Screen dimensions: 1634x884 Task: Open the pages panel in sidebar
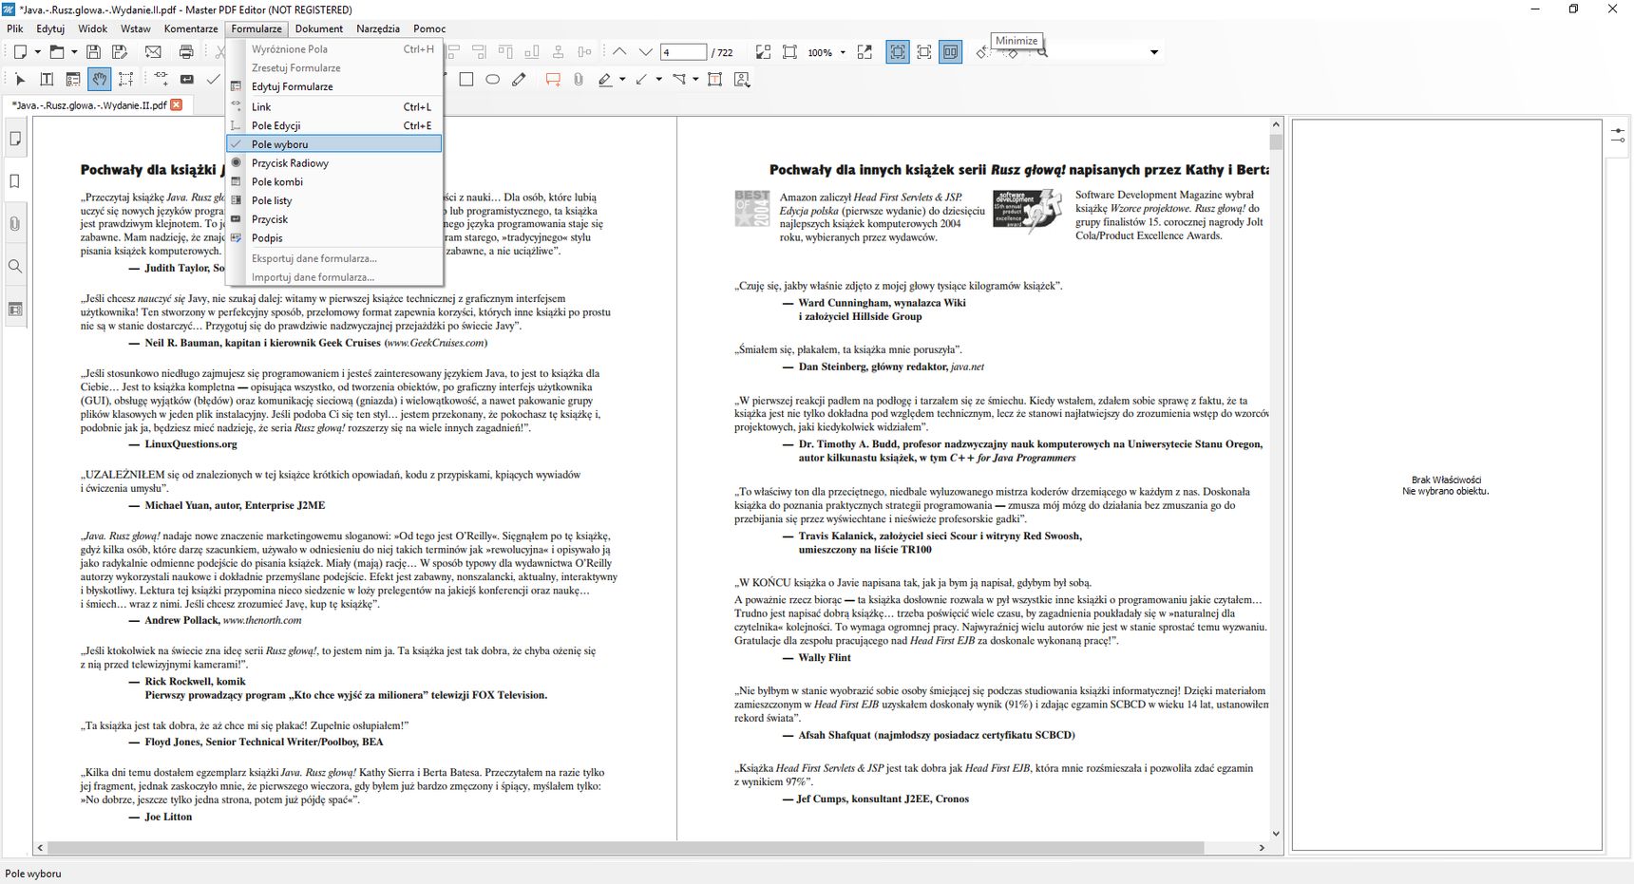click(x=14, y=139)
